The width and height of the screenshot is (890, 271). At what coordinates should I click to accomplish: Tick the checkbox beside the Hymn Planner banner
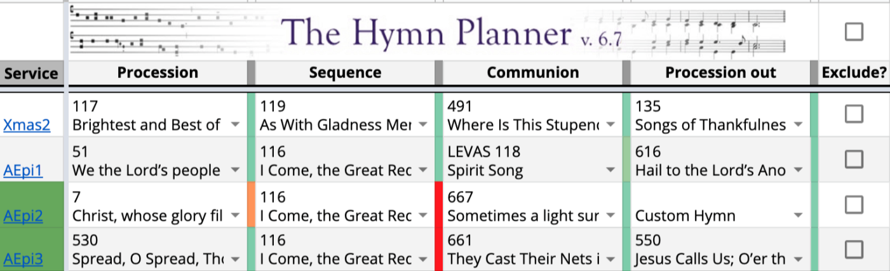click(x=853, y=31)
